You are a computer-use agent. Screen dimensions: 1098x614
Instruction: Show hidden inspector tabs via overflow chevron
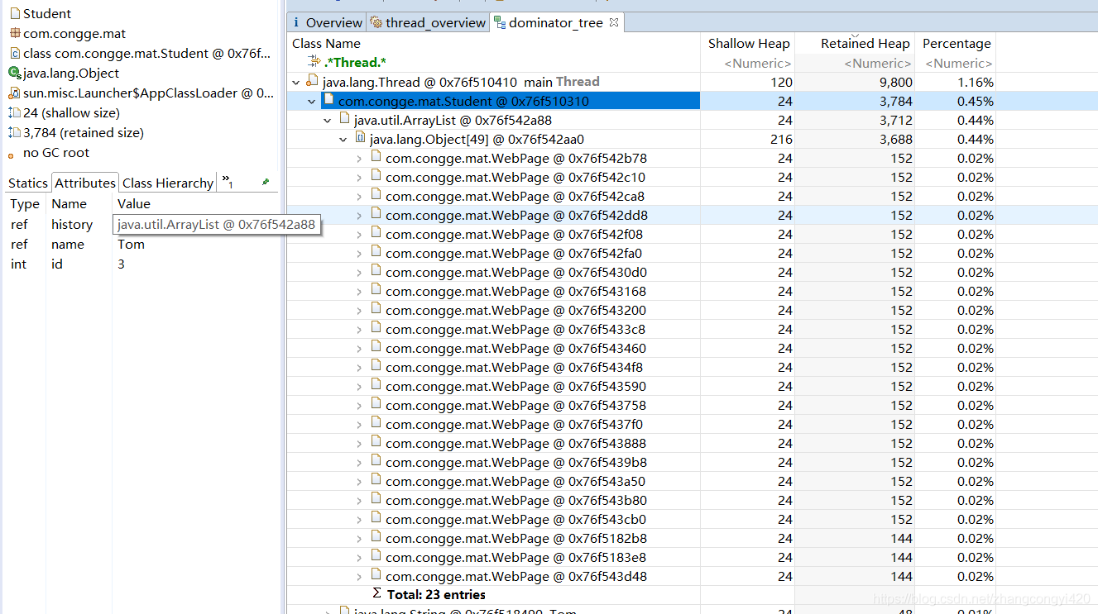[x=226, y=182]
